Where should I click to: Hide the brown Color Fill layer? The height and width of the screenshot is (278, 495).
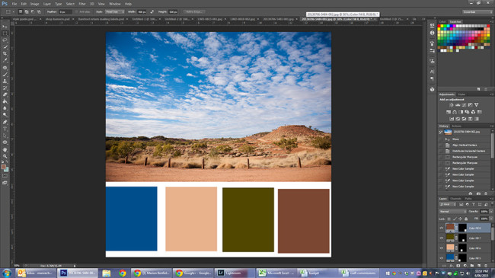442,228
